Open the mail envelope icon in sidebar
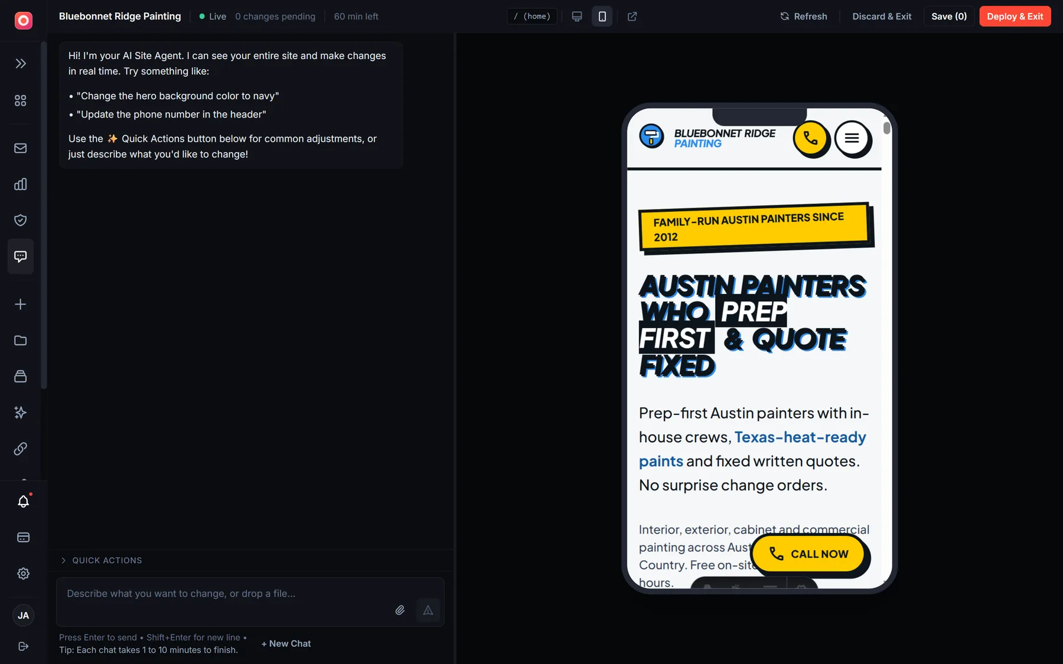1063x664 pixels. click(x=21, y=148)
